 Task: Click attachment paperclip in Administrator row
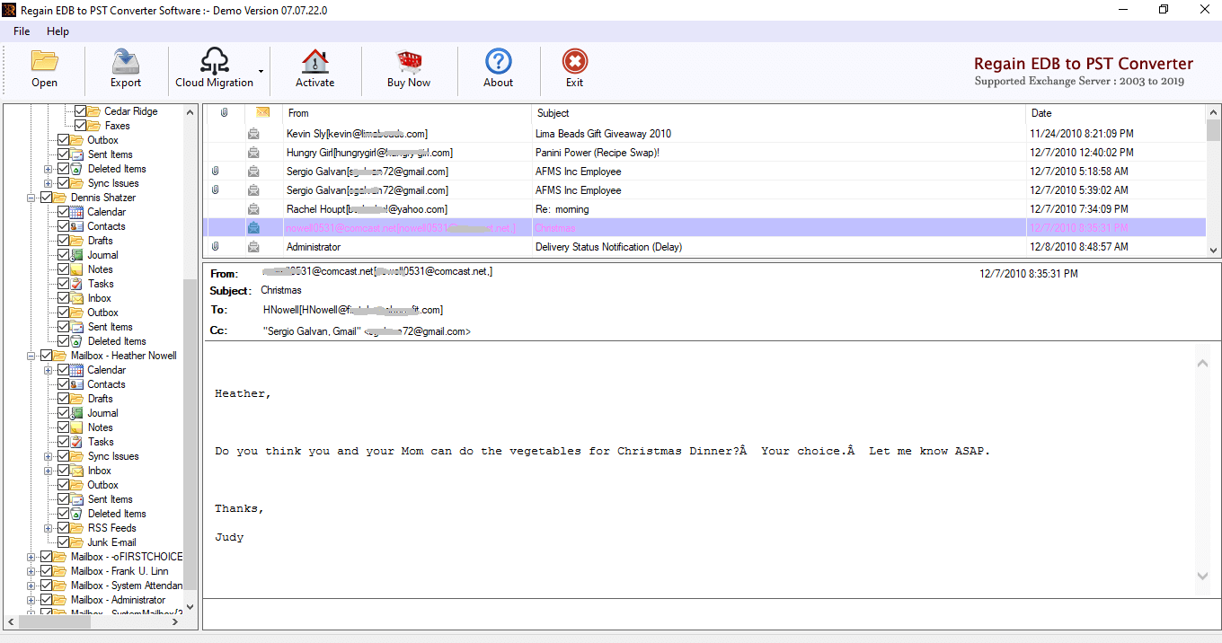pyautogui.click(x=215, y=247)
